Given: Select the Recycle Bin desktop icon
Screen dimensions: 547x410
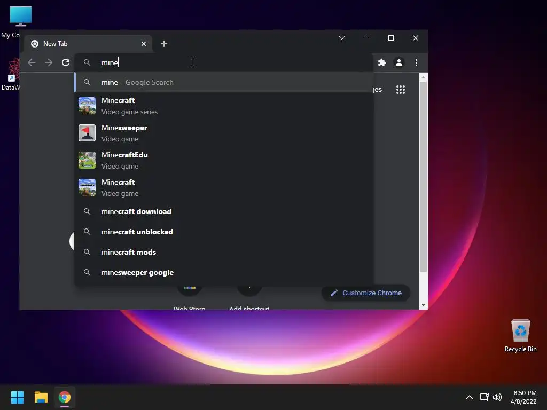Looking at the screenshot, I should [x=520, y=336].
